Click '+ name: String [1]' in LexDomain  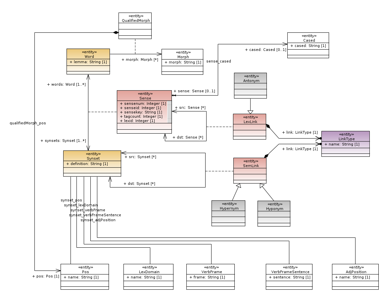[x=144, y=277]
